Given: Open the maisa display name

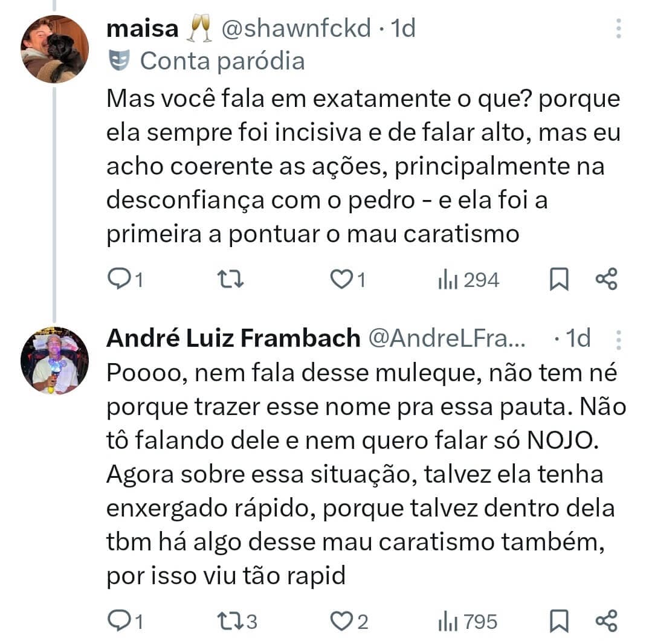Looking at the screenshot, I should (x=143, y=28).
